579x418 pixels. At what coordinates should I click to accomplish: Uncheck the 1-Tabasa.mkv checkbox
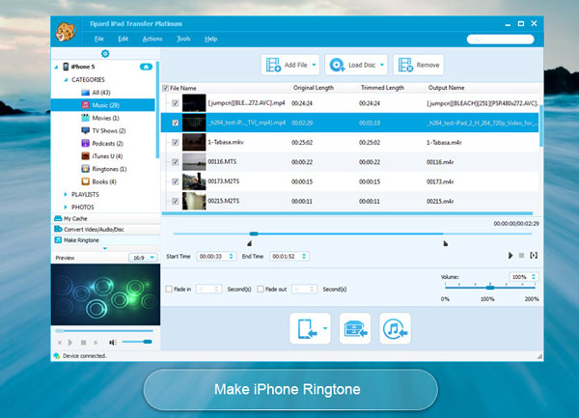[176, 142]
